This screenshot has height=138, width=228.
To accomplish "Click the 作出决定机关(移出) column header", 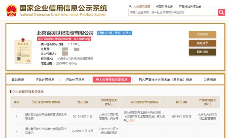I will (207, 102).
